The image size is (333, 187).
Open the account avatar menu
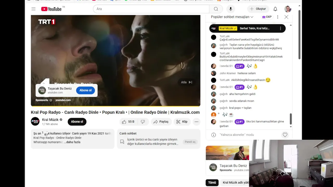288,9
